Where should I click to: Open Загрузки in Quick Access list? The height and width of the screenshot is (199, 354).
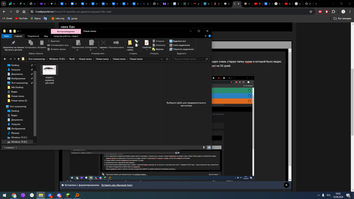click(16, 69)
